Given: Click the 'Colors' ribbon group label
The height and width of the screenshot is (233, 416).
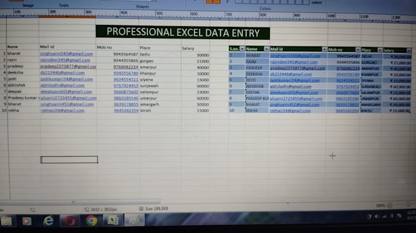Looking at the screenshot, I should pyautogui.click(x=265, y=9).
